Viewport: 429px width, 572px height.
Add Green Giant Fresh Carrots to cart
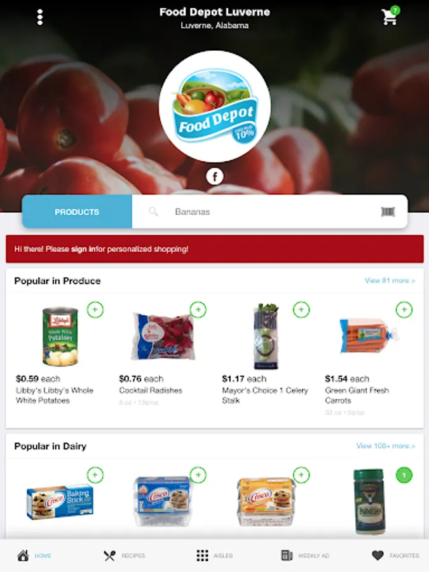404,310
